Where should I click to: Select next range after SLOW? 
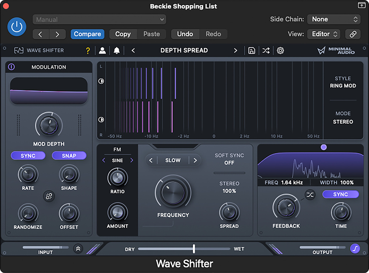pyautogui.click(x=195, y=161)
